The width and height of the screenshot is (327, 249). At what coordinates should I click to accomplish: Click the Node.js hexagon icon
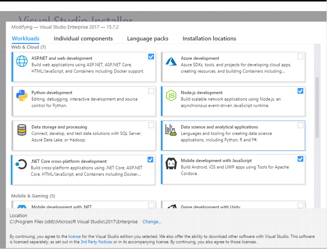tap(171, 95)
